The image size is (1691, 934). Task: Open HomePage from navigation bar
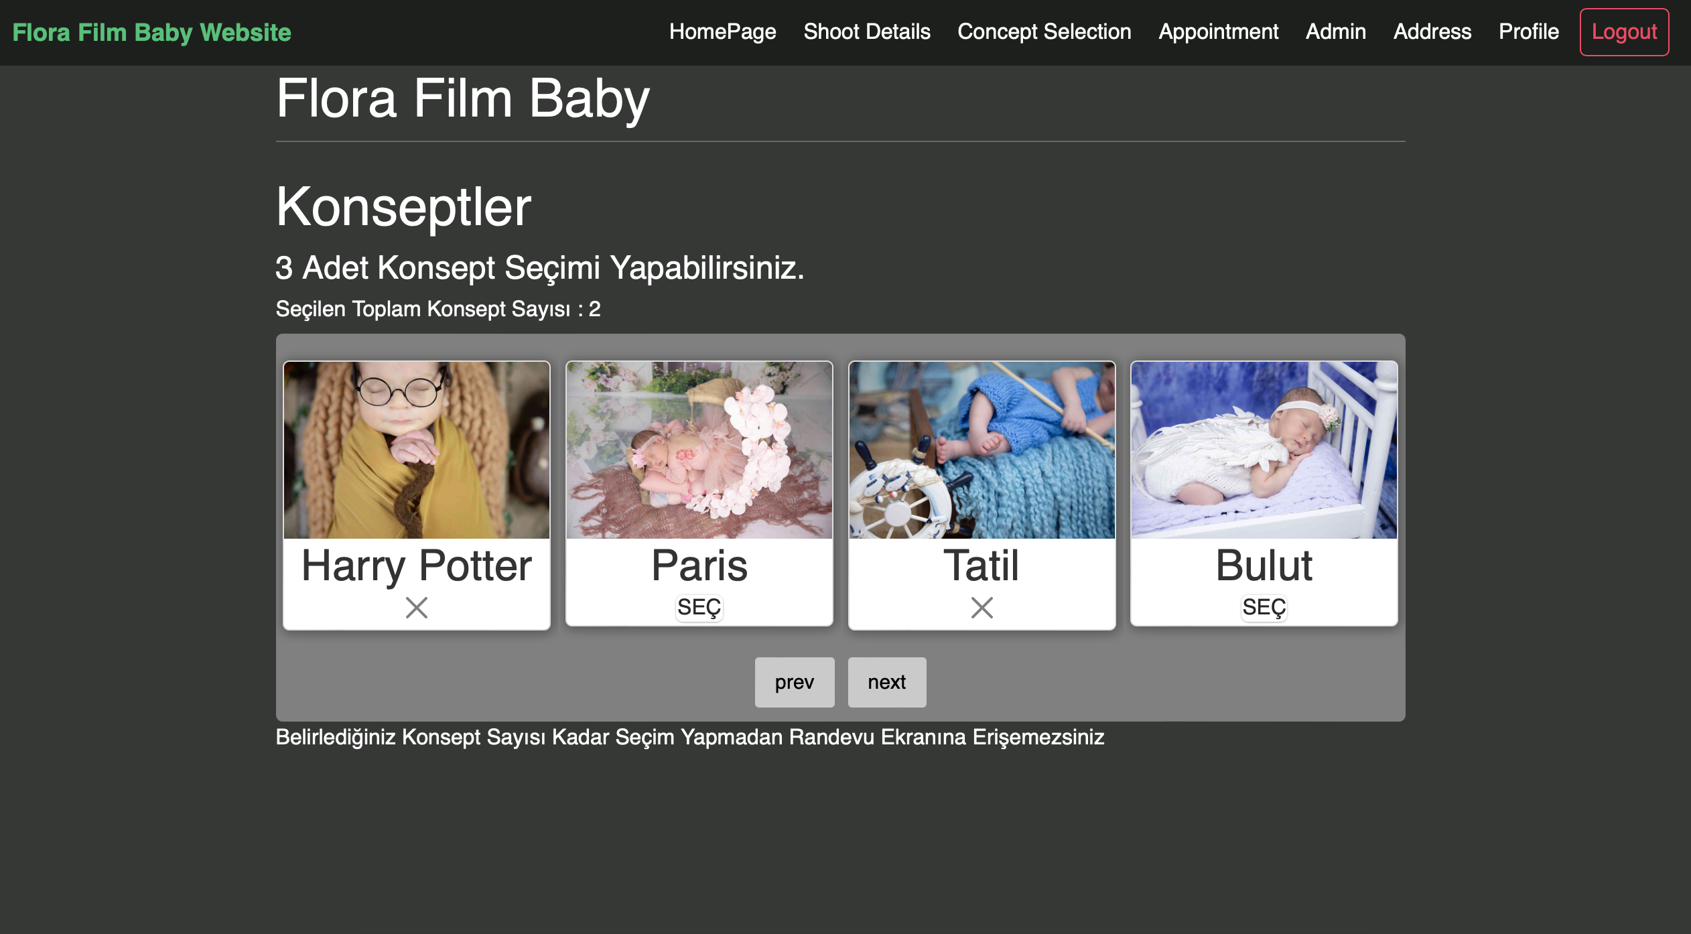[x=722, y=31]
